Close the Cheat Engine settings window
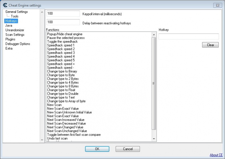 point(218,5)
